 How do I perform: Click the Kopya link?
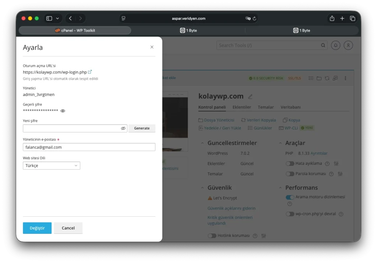click(x=292, y=120)
